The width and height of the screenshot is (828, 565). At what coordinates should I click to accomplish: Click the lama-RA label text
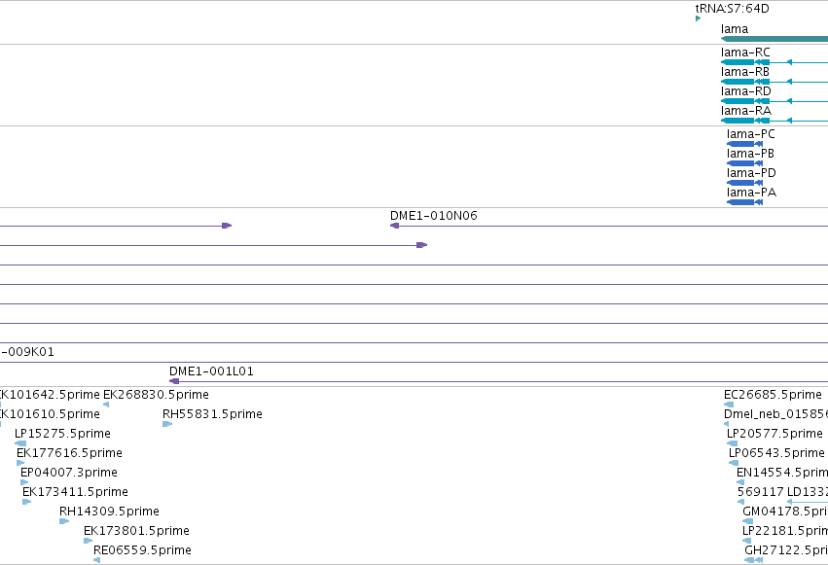tap(746, 111)
